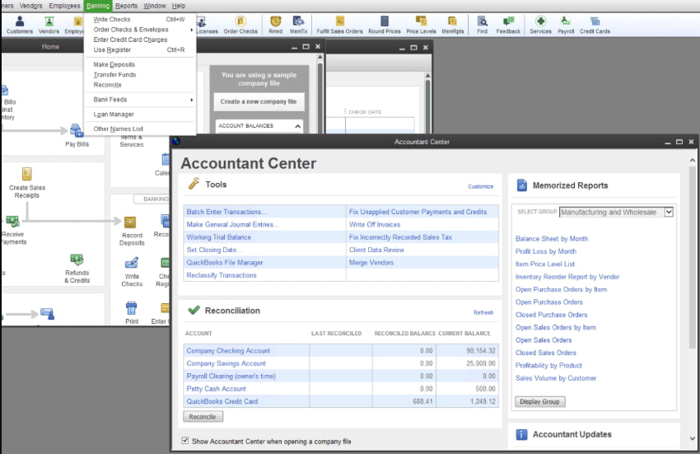This screenshot has width=700, height=454.
Task: Choose Use Register menu entry
Action: (x=140, y=49)
